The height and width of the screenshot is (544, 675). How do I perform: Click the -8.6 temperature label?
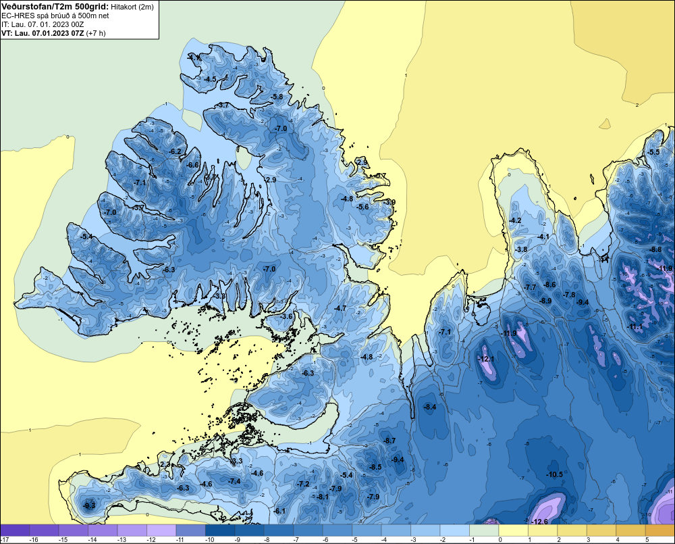pos(549,285)
